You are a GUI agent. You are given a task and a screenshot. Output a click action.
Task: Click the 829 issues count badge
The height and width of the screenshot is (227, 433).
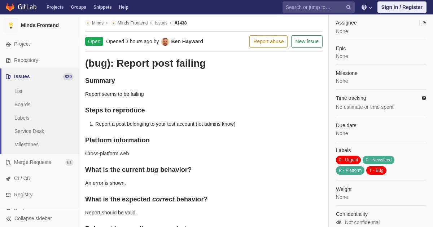click(68, 77)
